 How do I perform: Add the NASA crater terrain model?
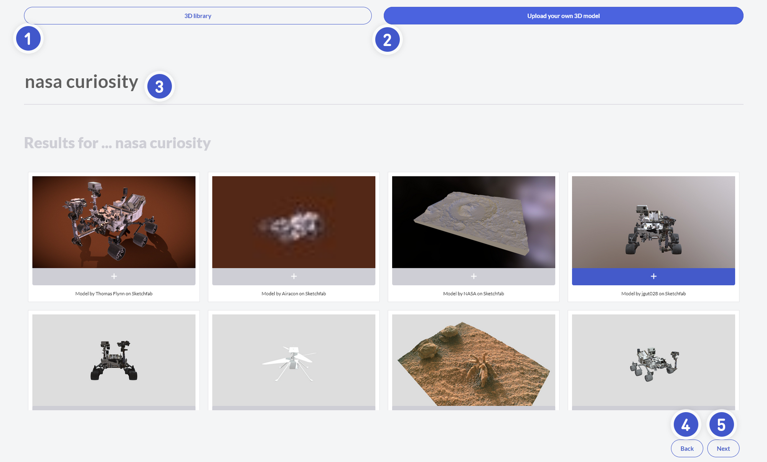(x=473, y=276)
